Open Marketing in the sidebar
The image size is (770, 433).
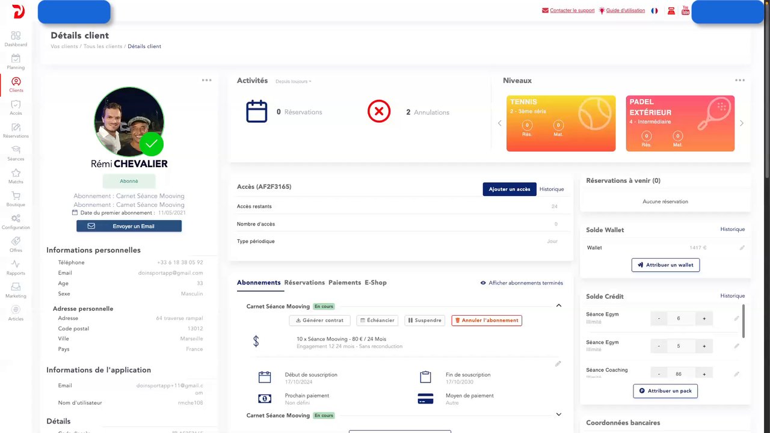coord(16,290)
